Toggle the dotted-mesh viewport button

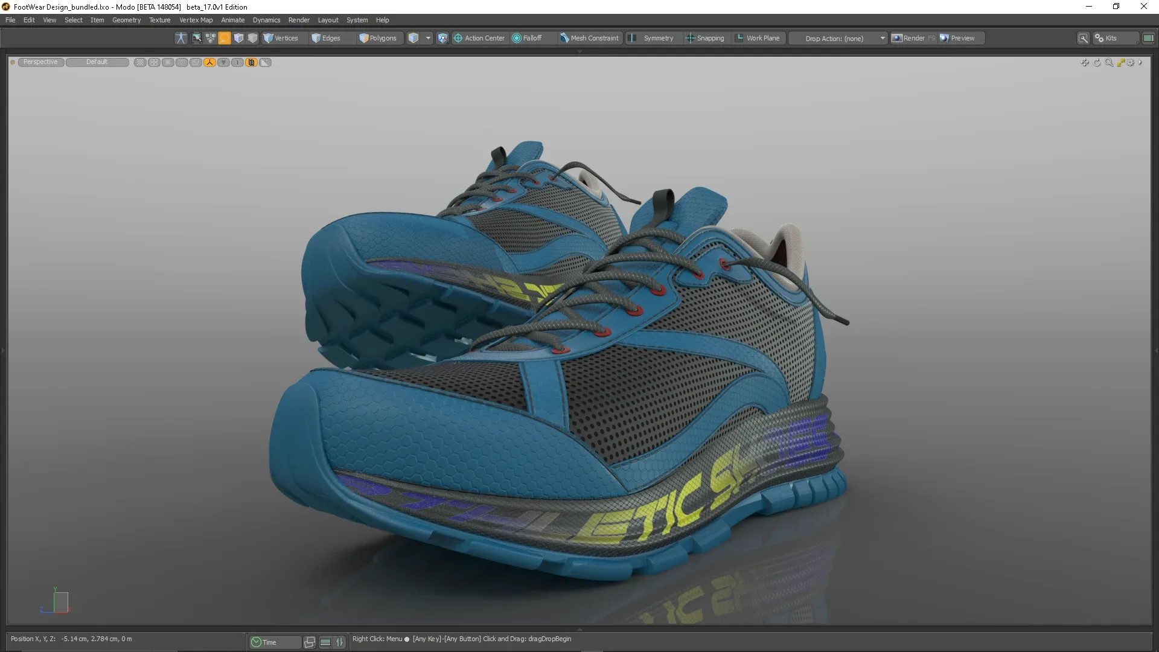[x=182, y=62]
